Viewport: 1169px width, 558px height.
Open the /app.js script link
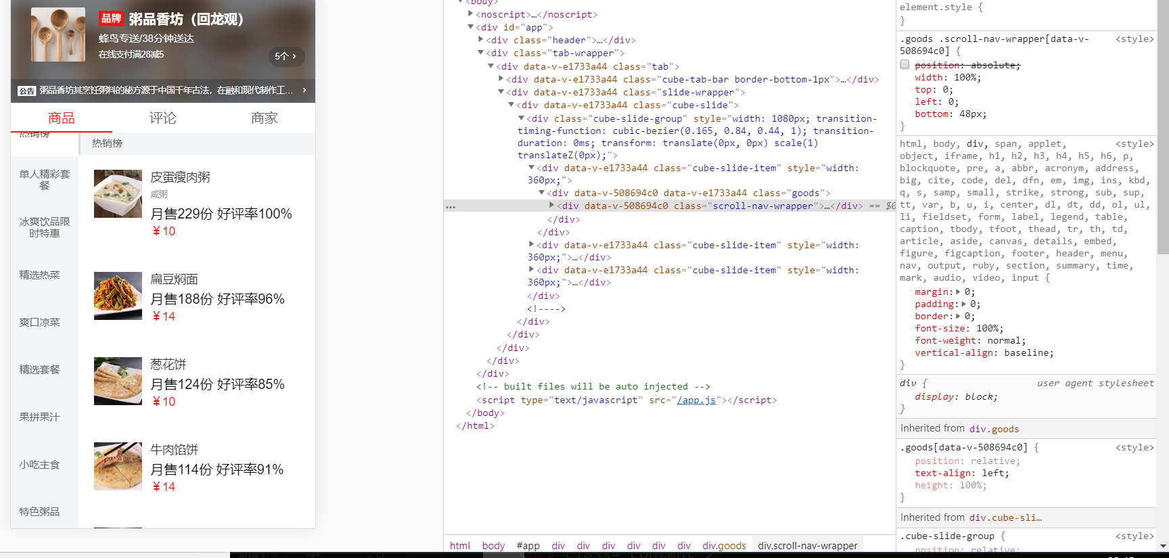click(696, 400)
